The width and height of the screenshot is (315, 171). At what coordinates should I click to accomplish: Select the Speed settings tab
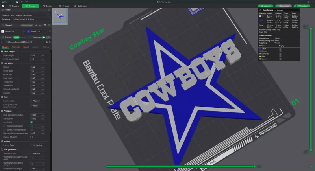tap(26, 47)
